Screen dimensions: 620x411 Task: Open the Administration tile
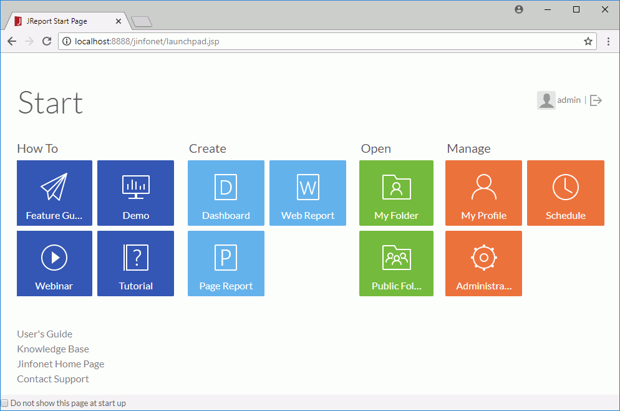coord(483,264)
